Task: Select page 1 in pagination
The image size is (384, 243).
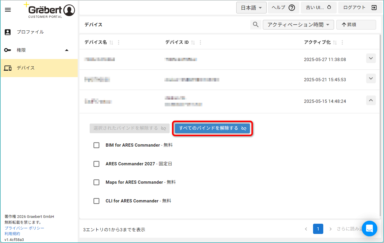Action: click(318, 229)
